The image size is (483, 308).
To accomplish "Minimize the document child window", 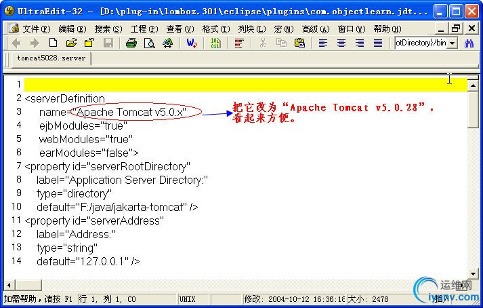I will click(x=441, y=28).
